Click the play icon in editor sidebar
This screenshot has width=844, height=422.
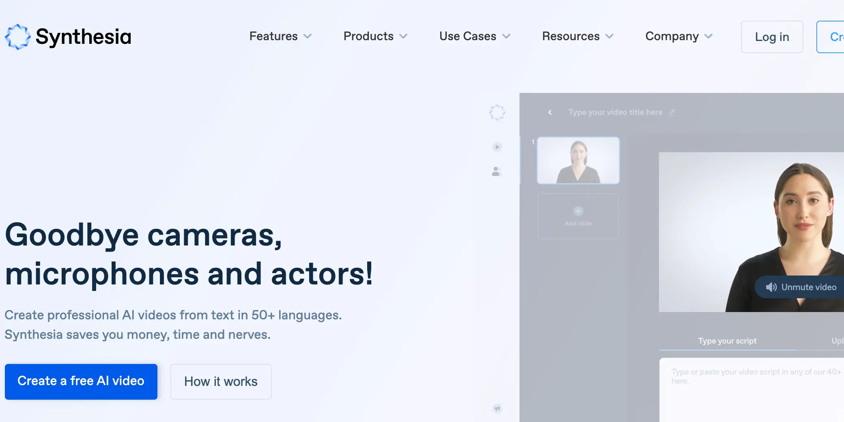pyautogui.click(x=497, y=147)
